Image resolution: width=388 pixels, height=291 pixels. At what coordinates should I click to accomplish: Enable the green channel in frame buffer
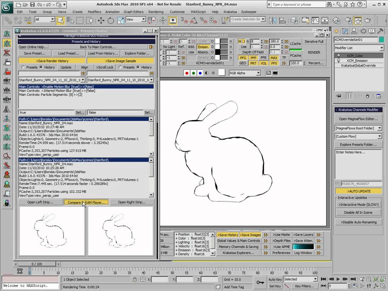194,73
